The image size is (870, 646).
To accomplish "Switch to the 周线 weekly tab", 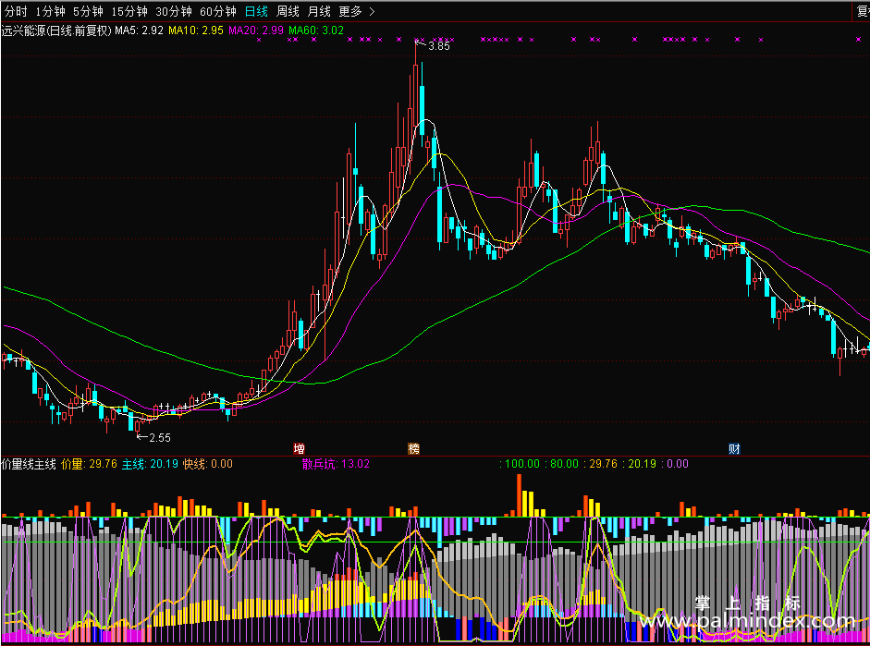I will (x=288, y=11).
